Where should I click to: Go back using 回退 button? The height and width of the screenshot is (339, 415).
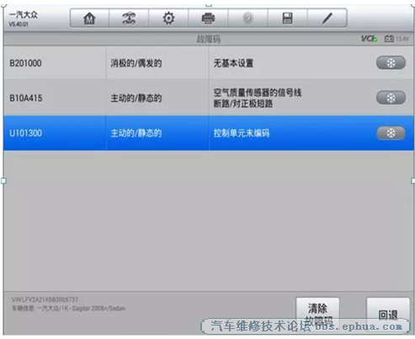click(388, 315)
